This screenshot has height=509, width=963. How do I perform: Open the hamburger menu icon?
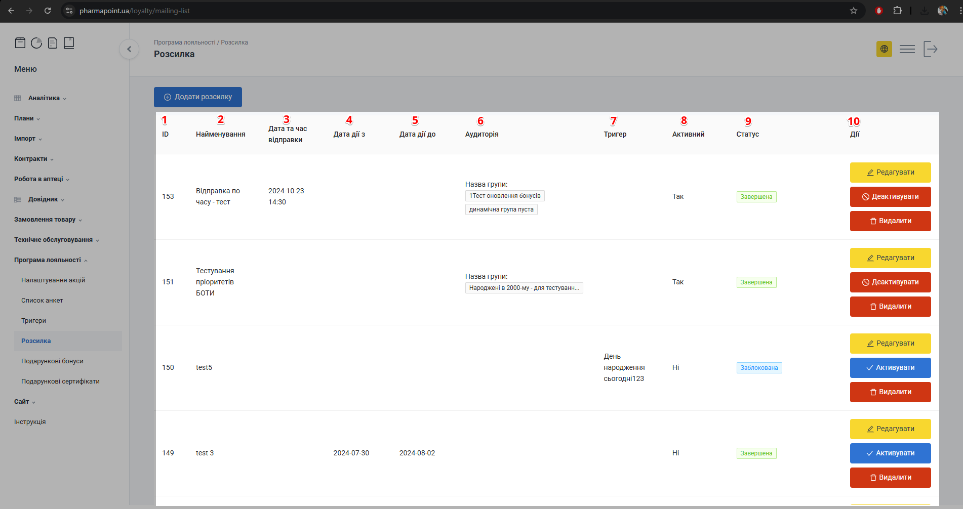tap(907, 49)
